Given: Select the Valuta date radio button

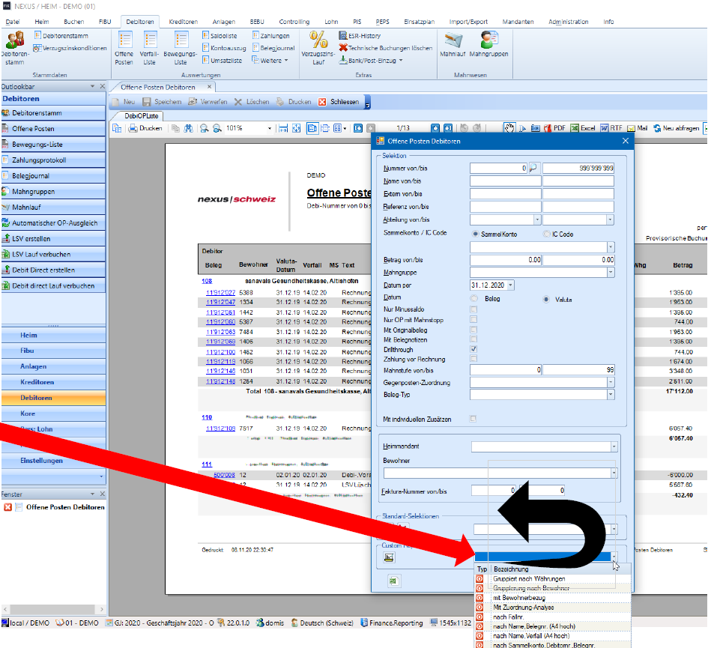Looking at the screenshot, I should coord(546,299).
